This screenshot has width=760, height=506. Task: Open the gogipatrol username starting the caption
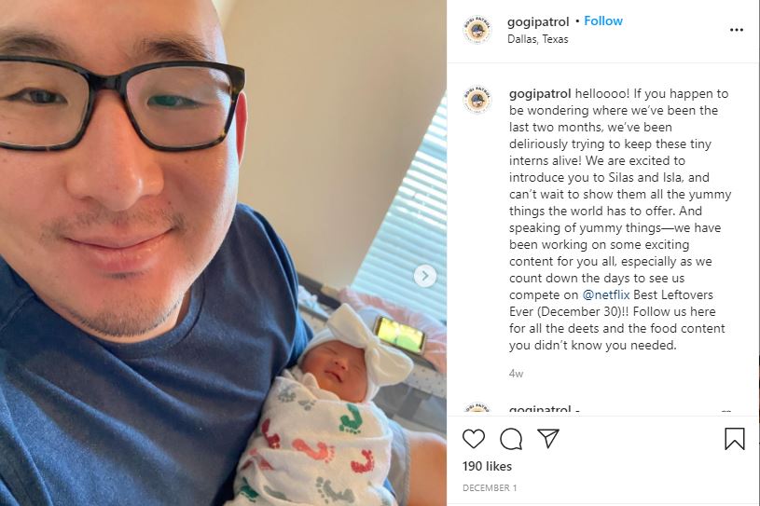click(x=540, y=93)
